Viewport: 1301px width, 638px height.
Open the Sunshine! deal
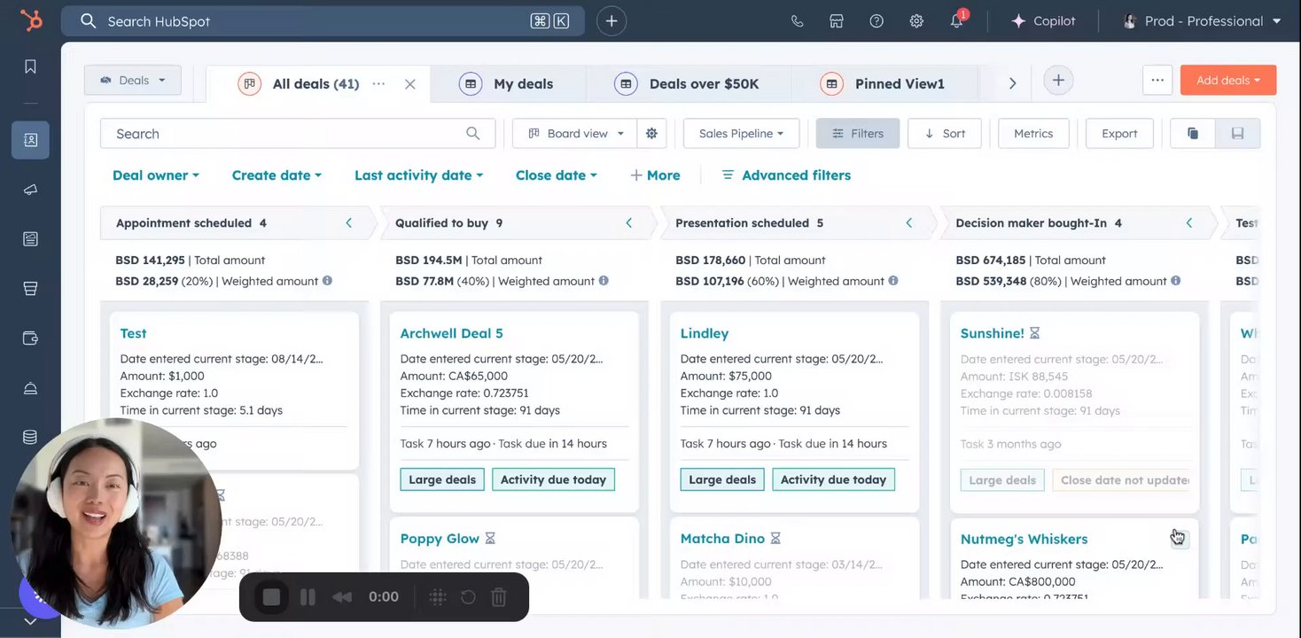pos(993,333)
